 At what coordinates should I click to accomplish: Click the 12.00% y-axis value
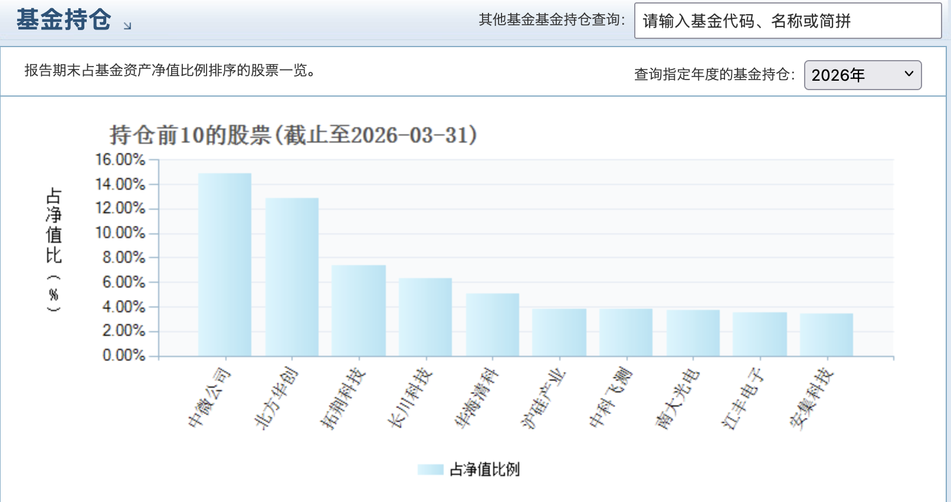(120, 208)
